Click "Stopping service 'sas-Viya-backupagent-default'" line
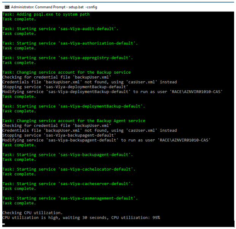This screenshot has width=236, height=229. coord(59,135)
